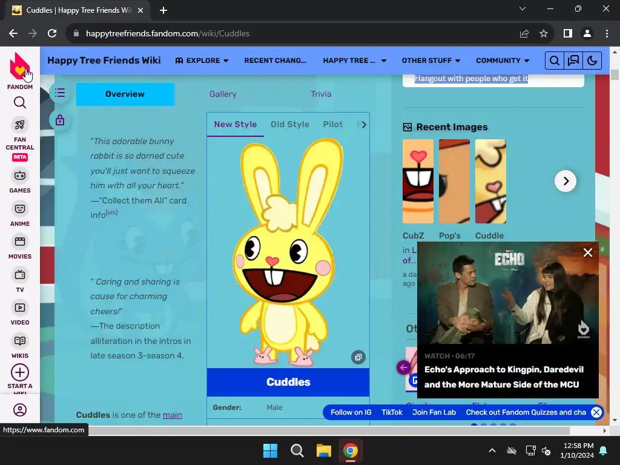Open a new Chrome tab
The image size is (620, 465).
click(163, 10)
